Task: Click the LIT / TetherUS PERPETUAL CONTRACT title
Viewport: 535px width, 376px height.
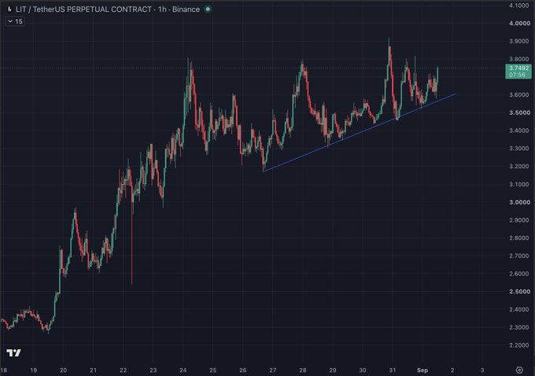Action: point(83,9)
